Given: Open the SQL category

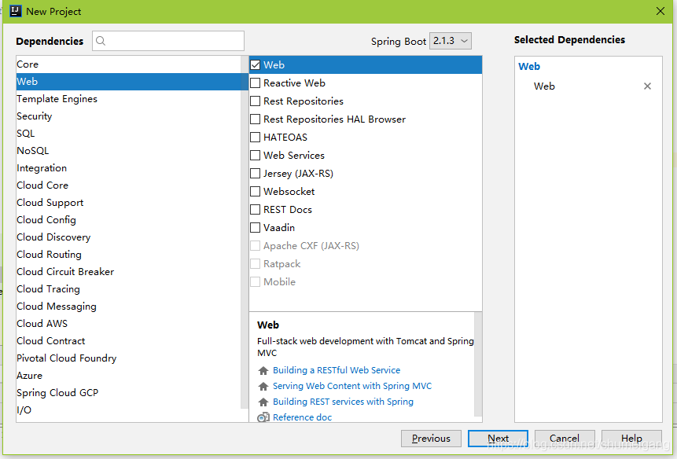Looking at the screenshot, I should pyautogui.click(x=129, y=134).
